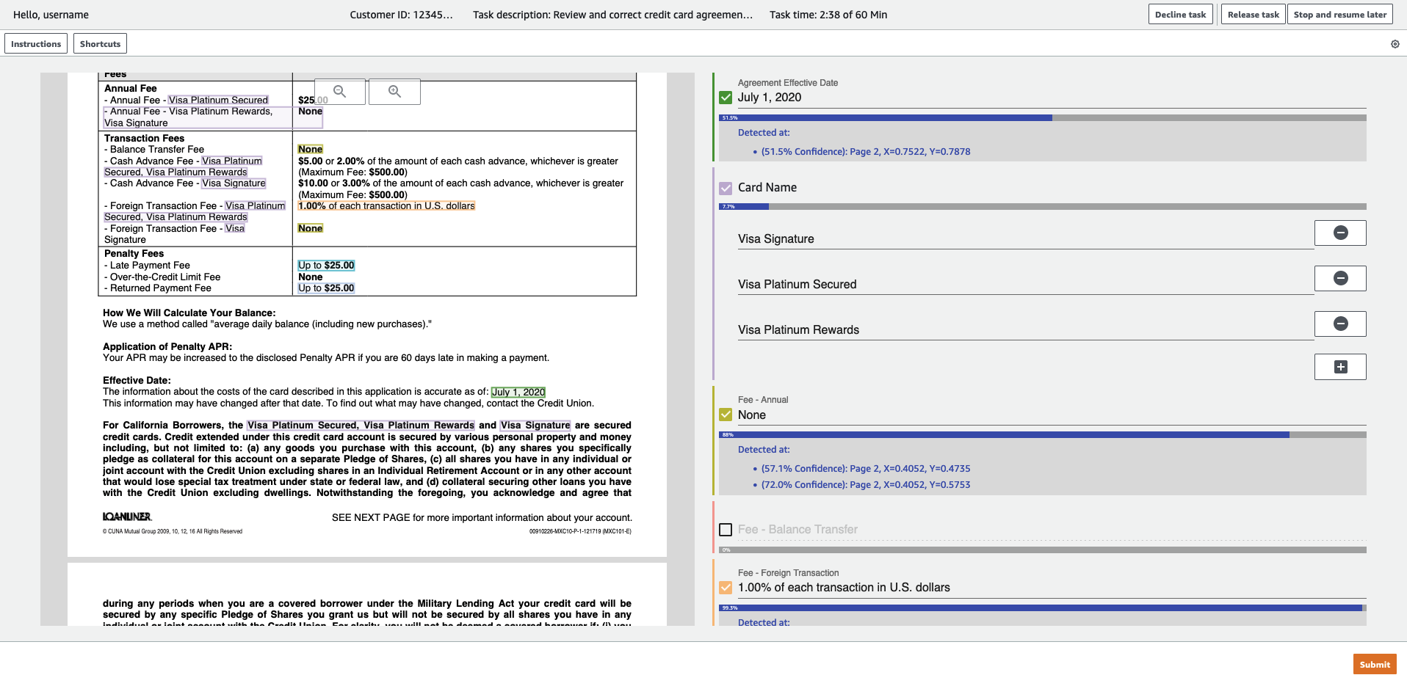Image resolution: width=1407 pixels, height=686 pixels.
Task: Toggle the Fee - Foreign Transaction checkbox
Action: coord(726,588)
